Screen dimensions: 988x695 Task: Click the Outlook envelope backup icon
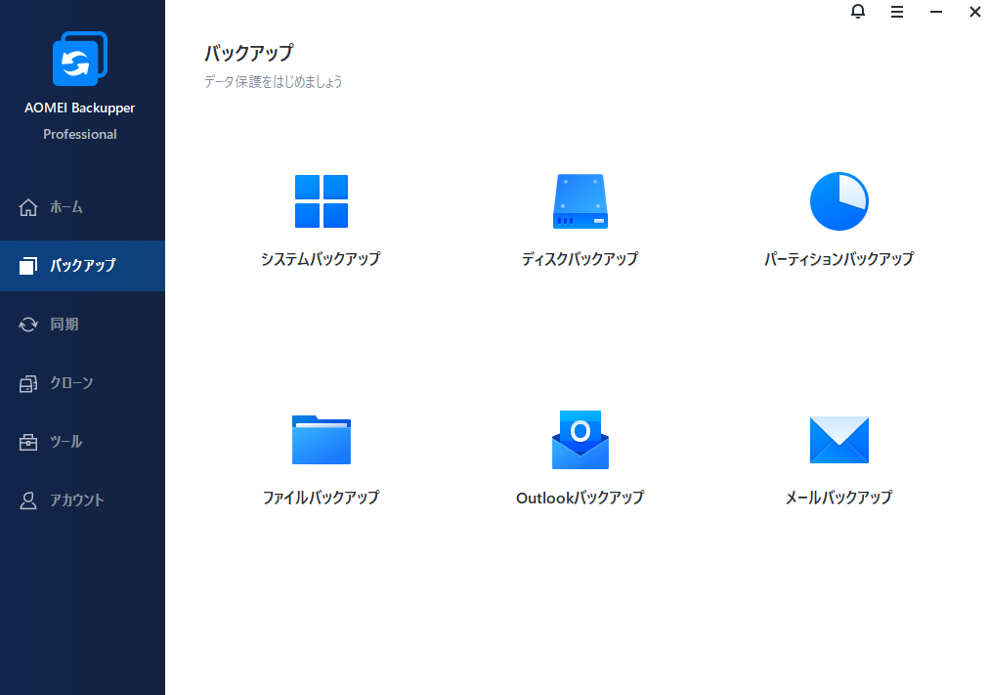pyautogui.click(x=580, y=440)
